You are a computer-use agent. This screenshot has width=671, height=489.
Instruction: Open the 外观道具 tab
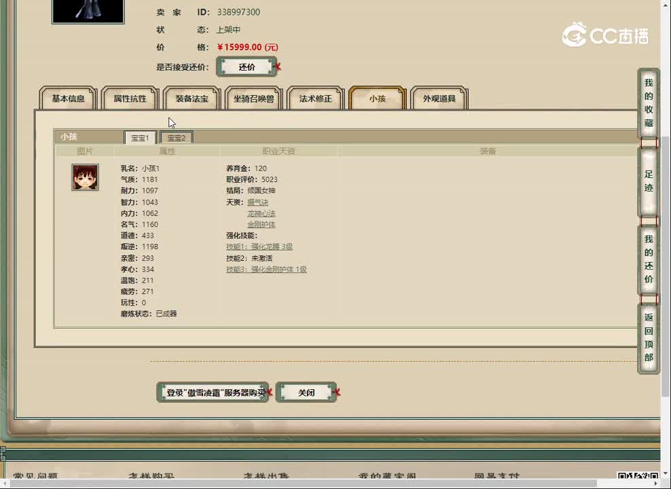(x=439, y=98)
